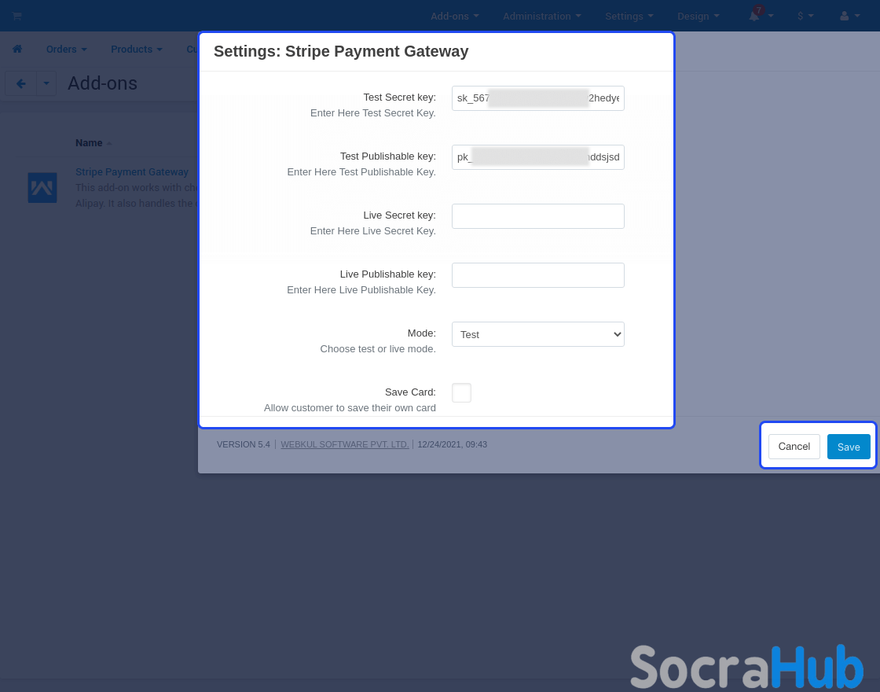This screenshot has width=880, height=692.
Task: Open the Mode dropdown showing Test
Action: 537,334
